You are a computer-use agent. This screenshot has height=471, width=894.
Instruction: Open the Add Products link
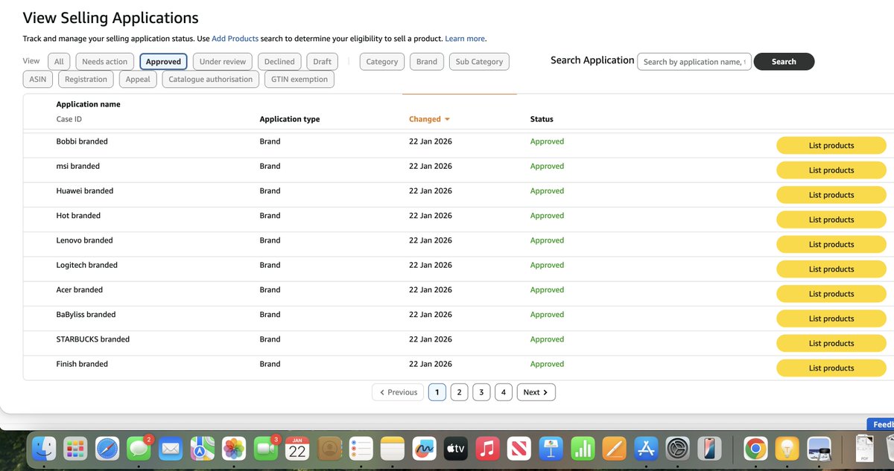[235, 39]
